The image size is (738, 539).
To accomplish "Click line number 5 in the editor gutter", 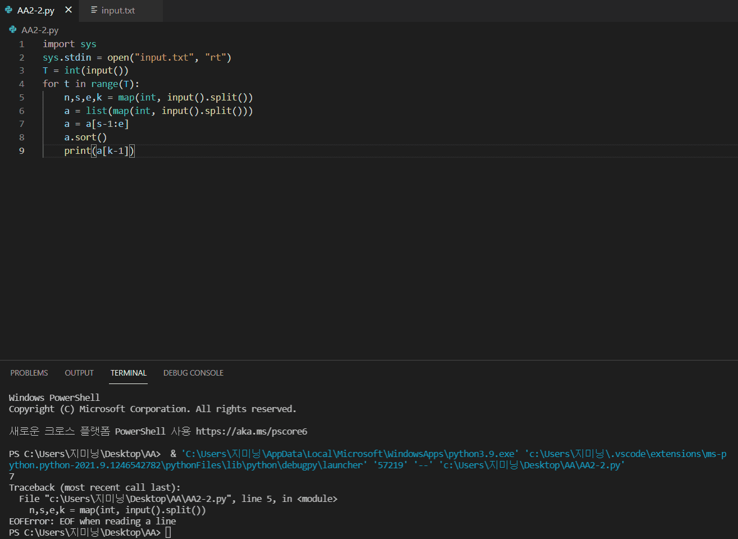I will point(22,97).
